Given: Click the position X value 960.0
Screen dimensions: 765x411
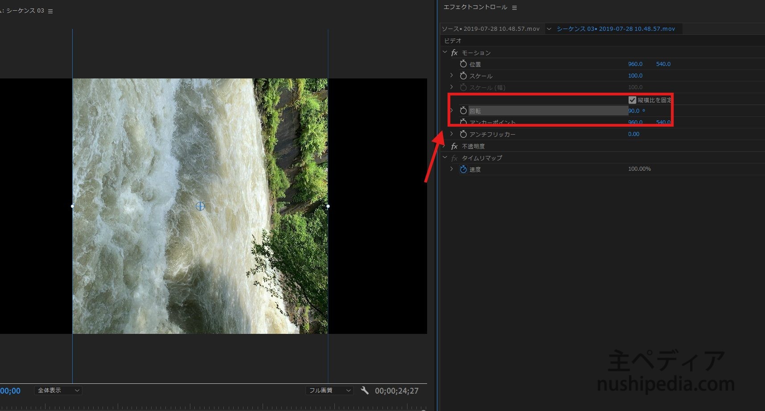Looking at the screenshot, I should [635, 64].
